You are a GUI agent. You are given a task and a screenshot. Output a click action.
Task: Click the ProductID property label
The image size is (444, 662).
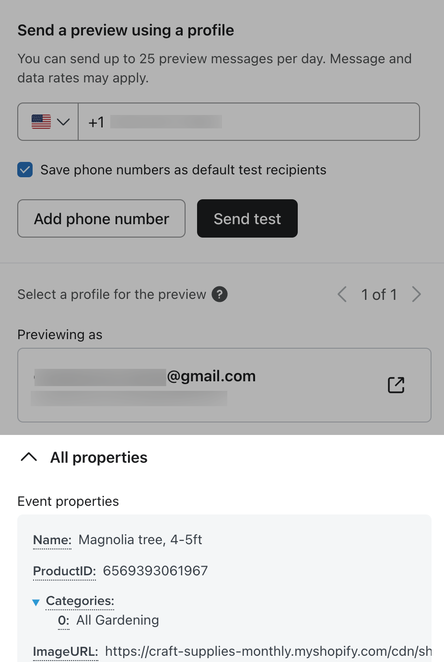tap(64, 571)
